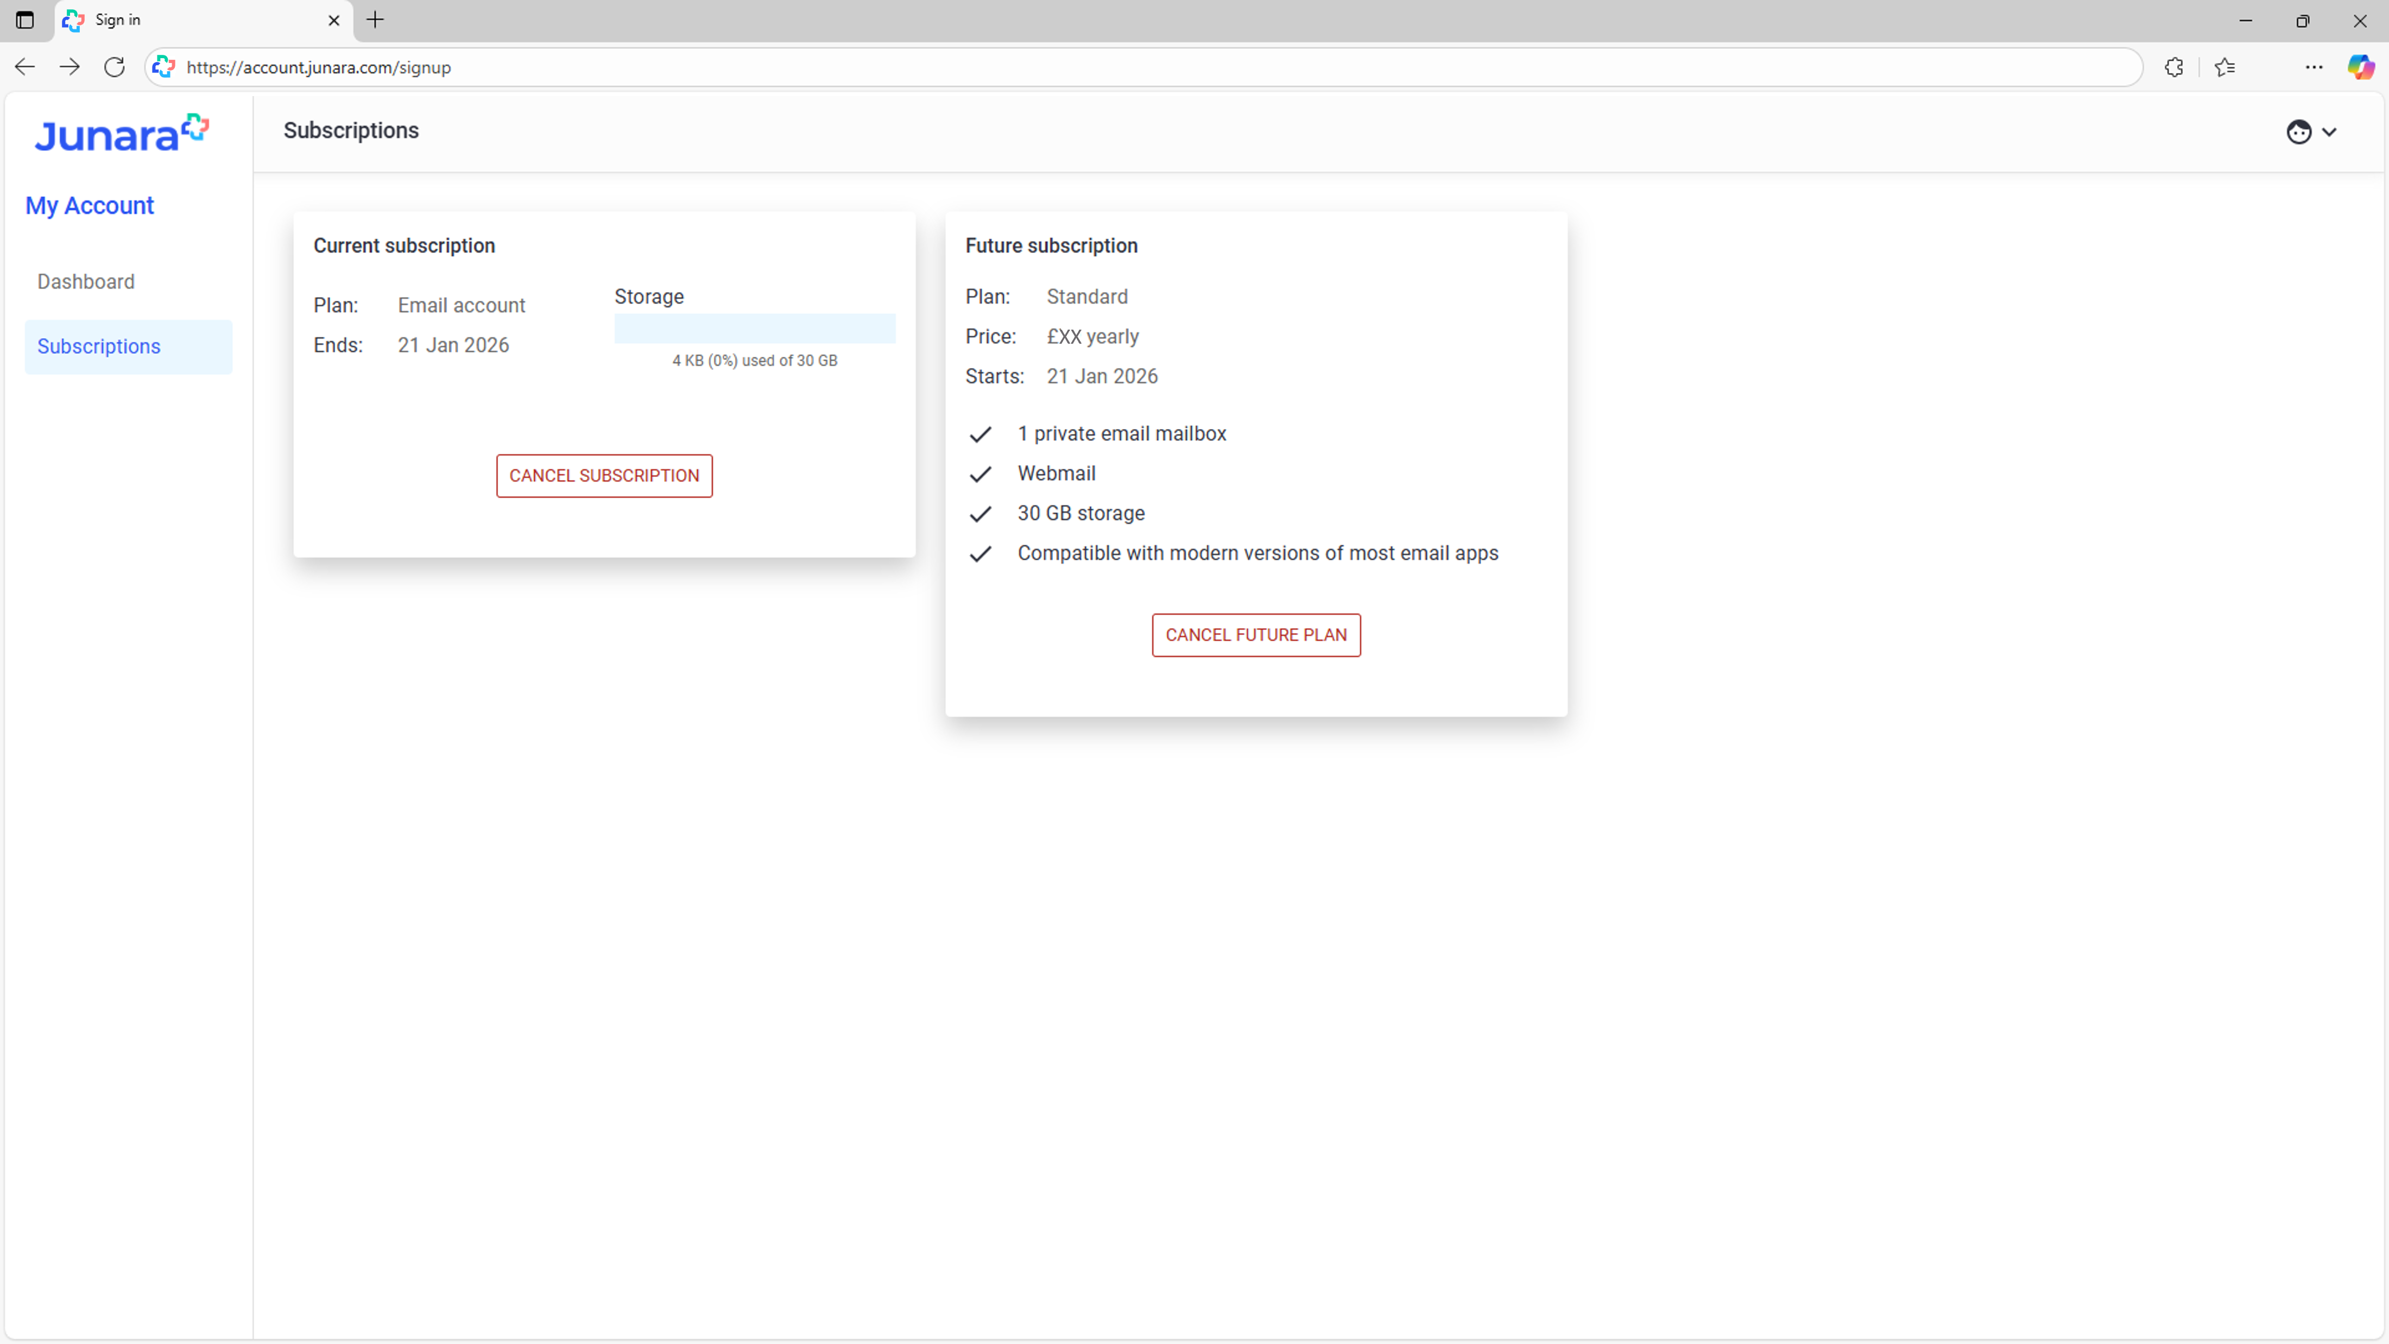2389x1344 pixels.
Task: Click the future subscription Starts date value
Action: click(x=1102, y=376)
